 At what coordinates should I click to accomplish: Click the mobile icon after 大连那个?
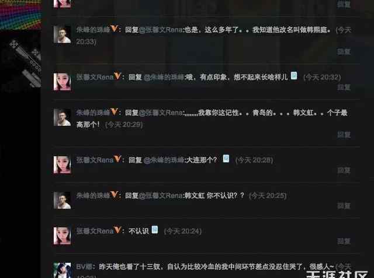tap(226, 159)
